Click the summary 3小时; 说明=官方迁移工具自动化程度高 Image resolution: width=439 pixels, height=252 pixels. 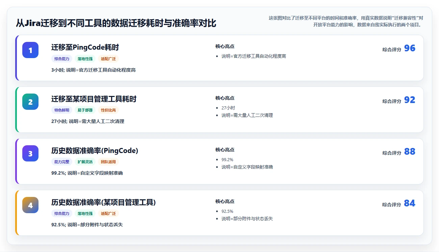click(x=94, y=70)
